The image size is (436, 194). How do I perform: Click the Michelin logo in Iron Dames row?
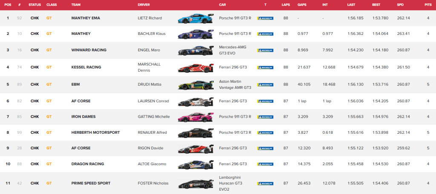[x=265, y=117]
